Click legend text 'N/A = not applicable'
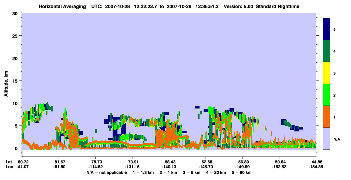351x180 pixels. point(106,172)
